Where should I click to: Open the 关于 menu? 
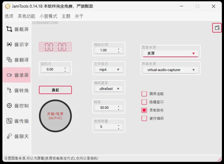click(x=79, y=16)
